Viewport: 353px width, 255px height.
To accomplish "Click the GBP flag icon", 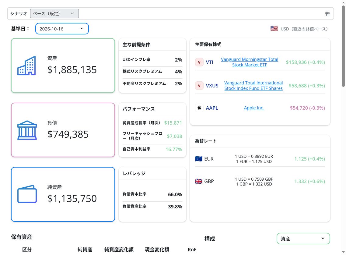I will (x=198, y=181).
